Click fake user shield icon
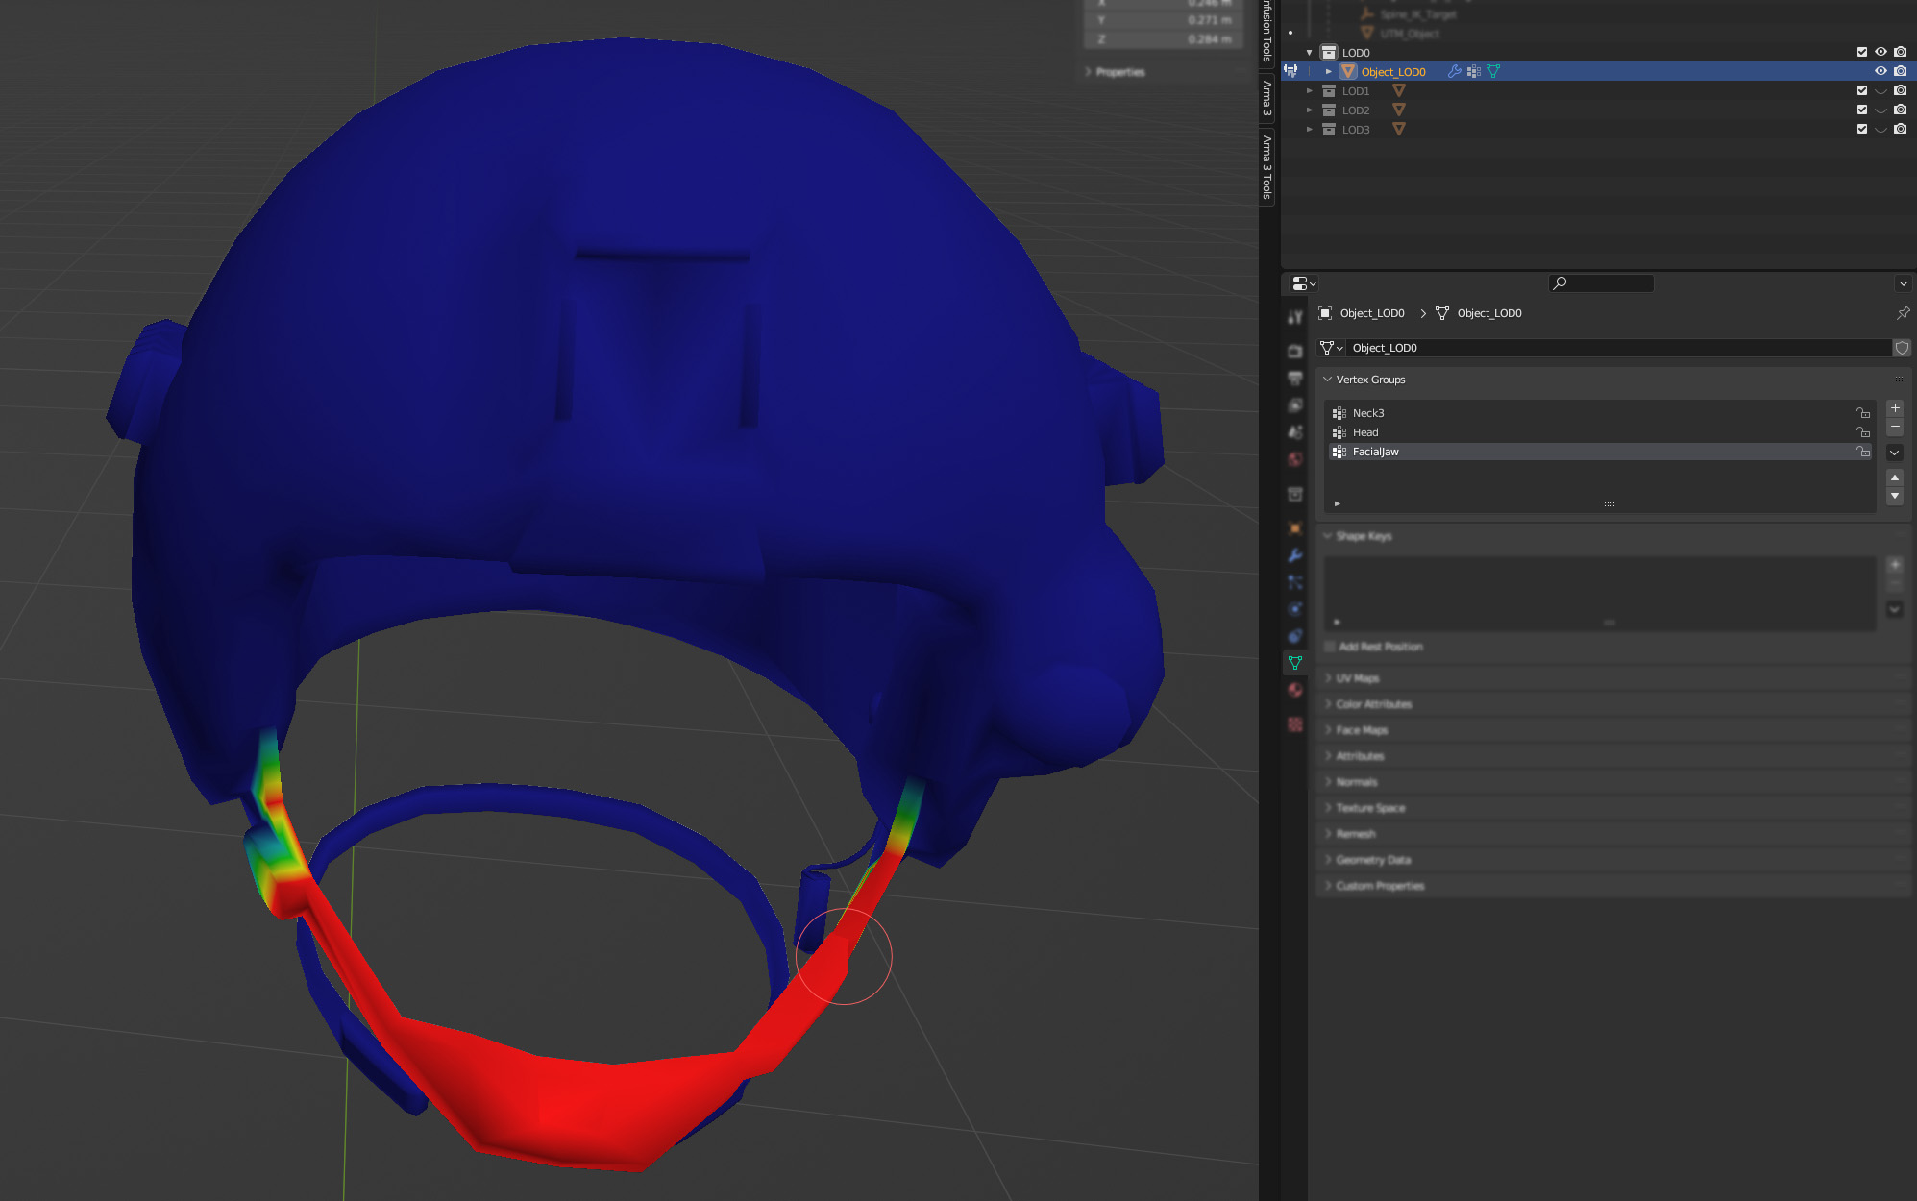Image resolution: width=1917 pixels, height=1201 pixels. coord(1902,348)
